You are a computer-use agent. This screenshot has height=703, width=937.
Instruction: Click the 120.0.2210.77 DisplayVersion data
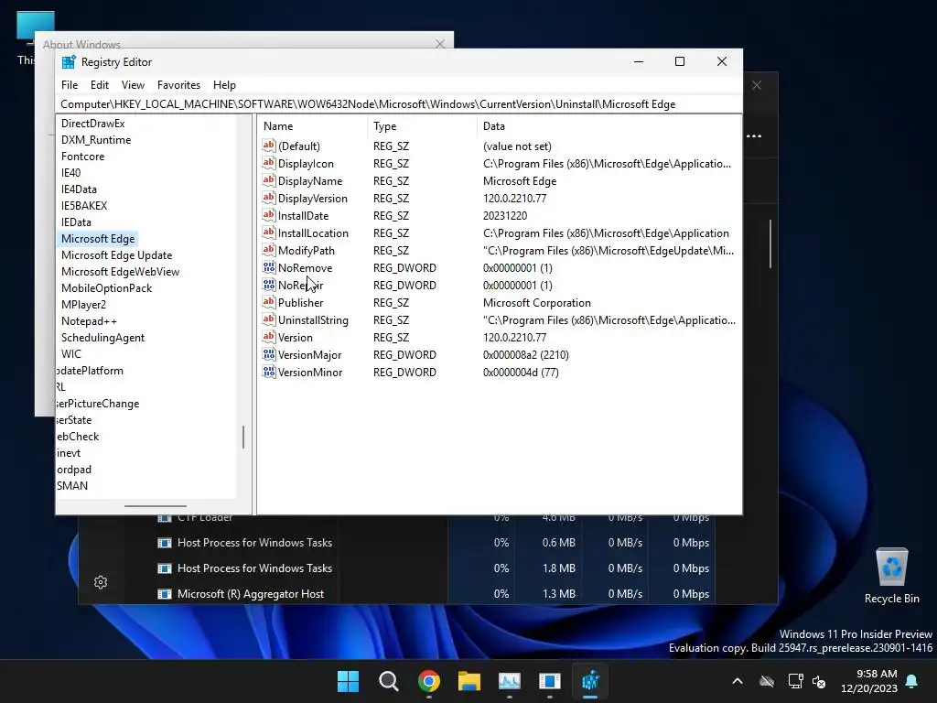pyautogui.click(x=514, y=198)
